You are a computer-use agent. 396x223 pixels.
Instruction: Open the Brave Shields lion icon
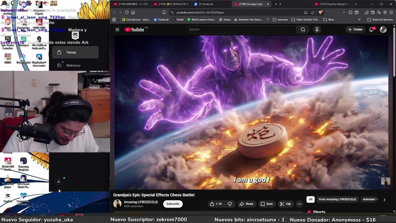tap(321, 12)
